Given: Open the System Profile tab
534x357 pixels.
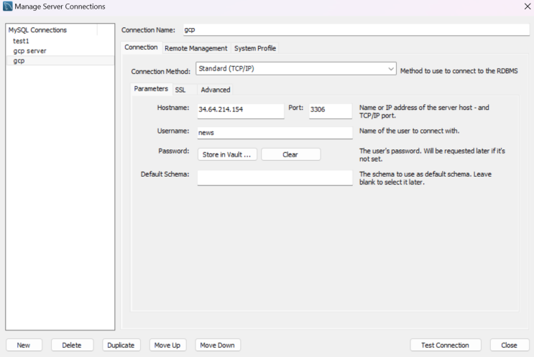Looking at the screenshot, I should [254, 48].
